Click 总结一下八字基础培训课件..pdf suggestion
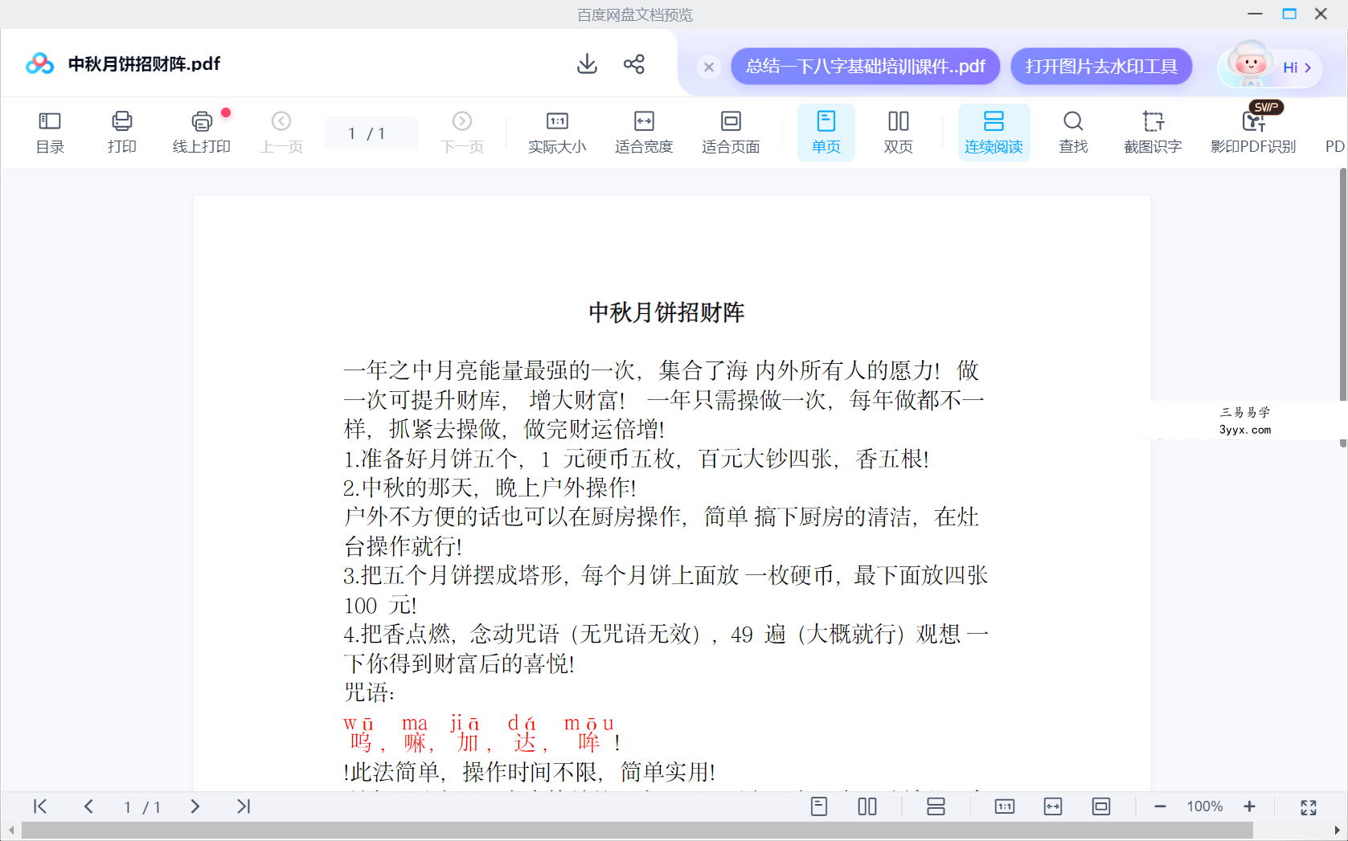The image size is (1348, 841). click(x=866, y=66)
